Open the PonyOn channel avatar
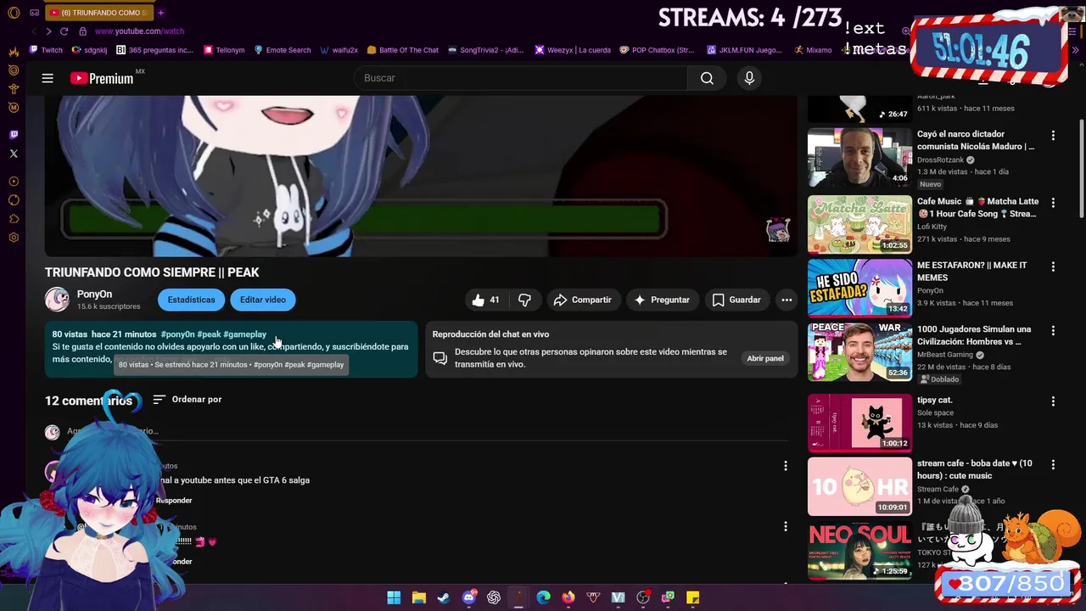 [57, 300]
